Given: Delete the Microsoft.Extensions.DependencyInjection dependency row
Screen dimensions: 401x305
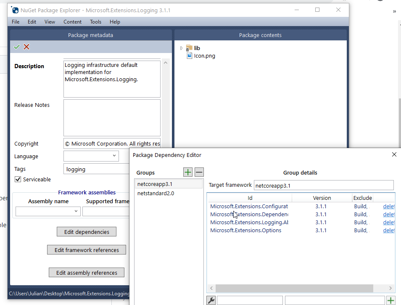Looking at the screenshot, I should pyautogui.click(x=389, y=214).
